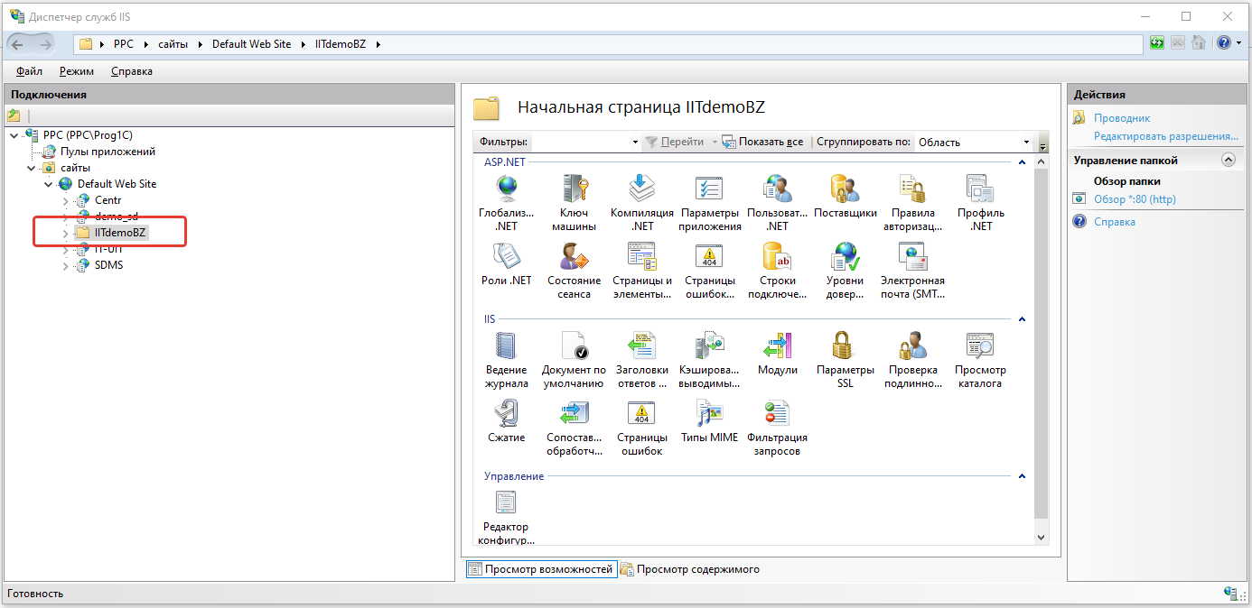This screenshot has width=1252, height=608.
Task: Click Обзор *:80 (http) link
Action: coord(1135,199)
